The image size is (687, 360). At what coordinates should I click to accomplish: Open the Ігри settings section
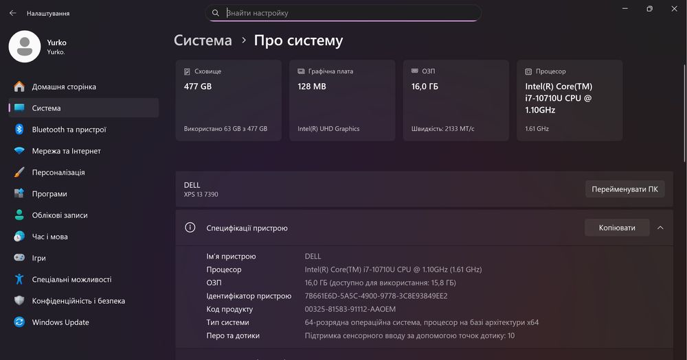tap(84, 258)
